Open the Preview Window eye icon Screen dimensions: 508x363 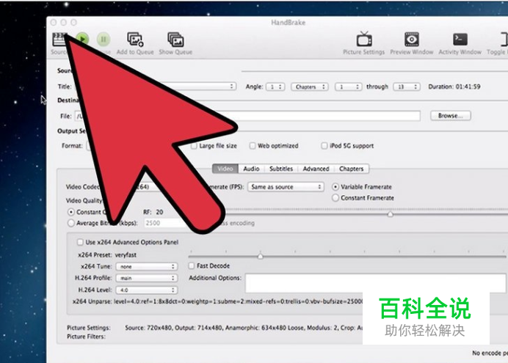[x=411, y=40]
